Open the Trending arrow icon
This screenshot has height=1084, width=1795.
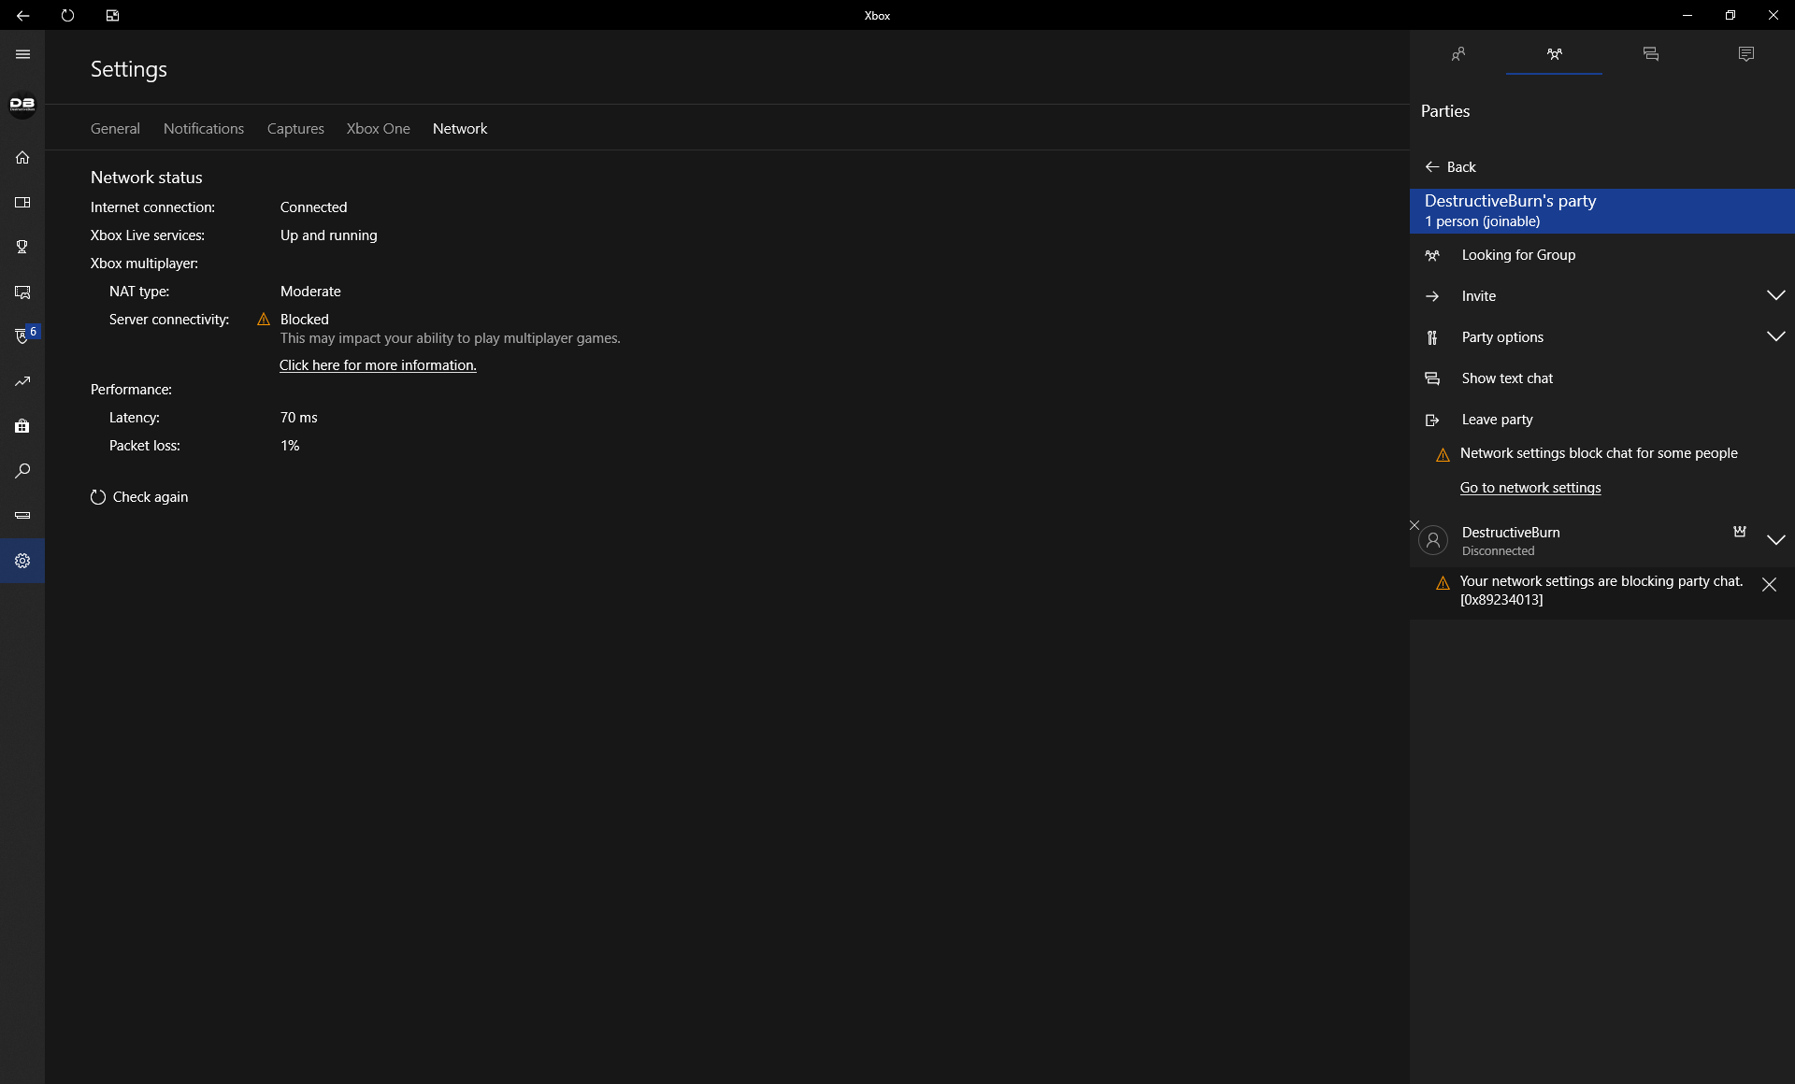point(22,381)
